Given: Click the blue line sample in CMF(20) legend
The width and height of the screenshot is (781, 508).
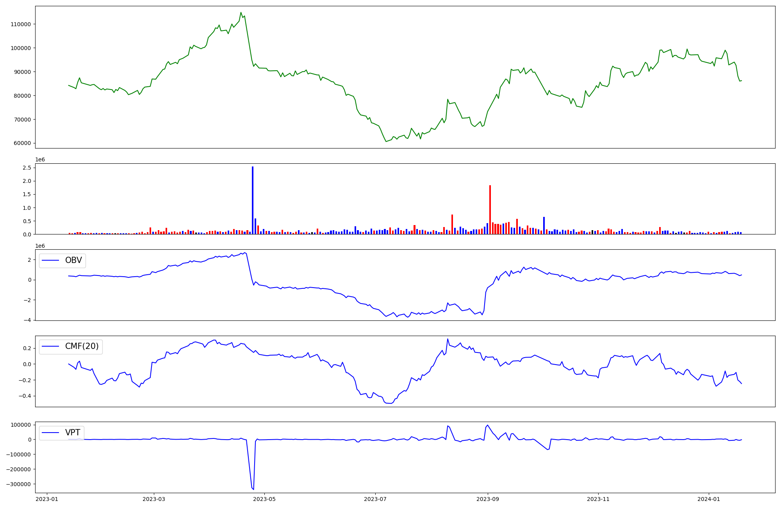Looking at the screenshot, I should coord(50,347).
